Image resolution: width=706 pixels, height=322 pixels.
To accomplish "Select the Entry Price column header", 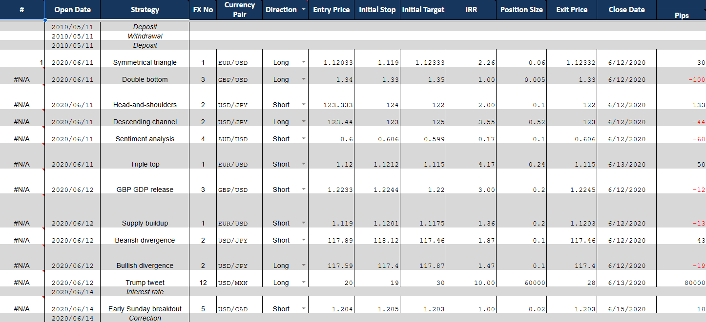I will pyautogui.click(x=332, y=10).
